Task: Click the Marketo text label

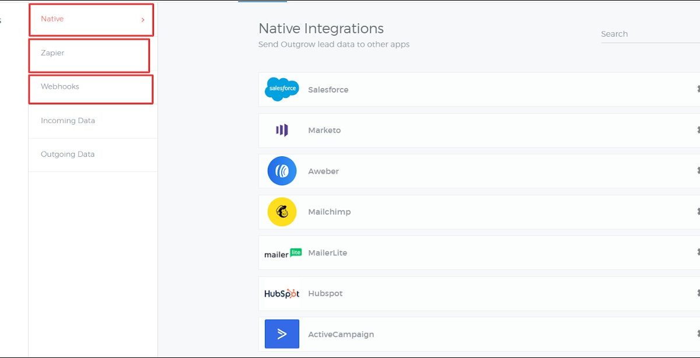Action: coord(324,131)
